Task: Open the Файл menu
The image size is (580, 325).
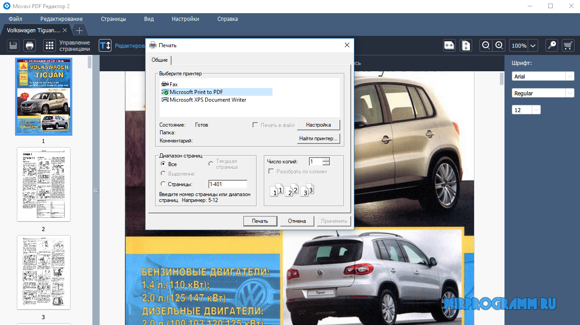Action: tap(15, 19)
